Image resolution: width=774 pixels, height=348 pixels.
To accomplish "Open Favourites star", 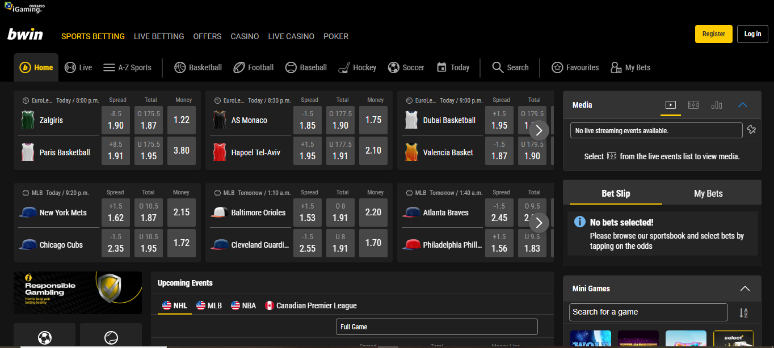I will click(557, 67).
